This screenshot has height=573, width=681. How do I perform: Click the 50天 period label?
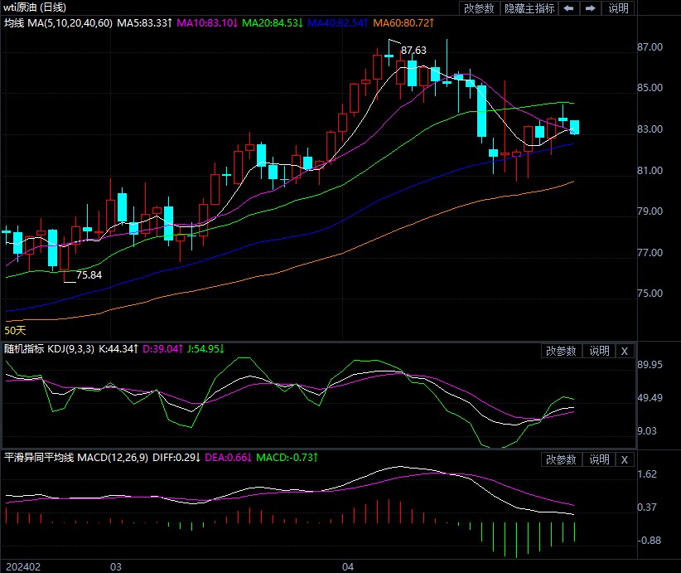click(x=16, y=331)
